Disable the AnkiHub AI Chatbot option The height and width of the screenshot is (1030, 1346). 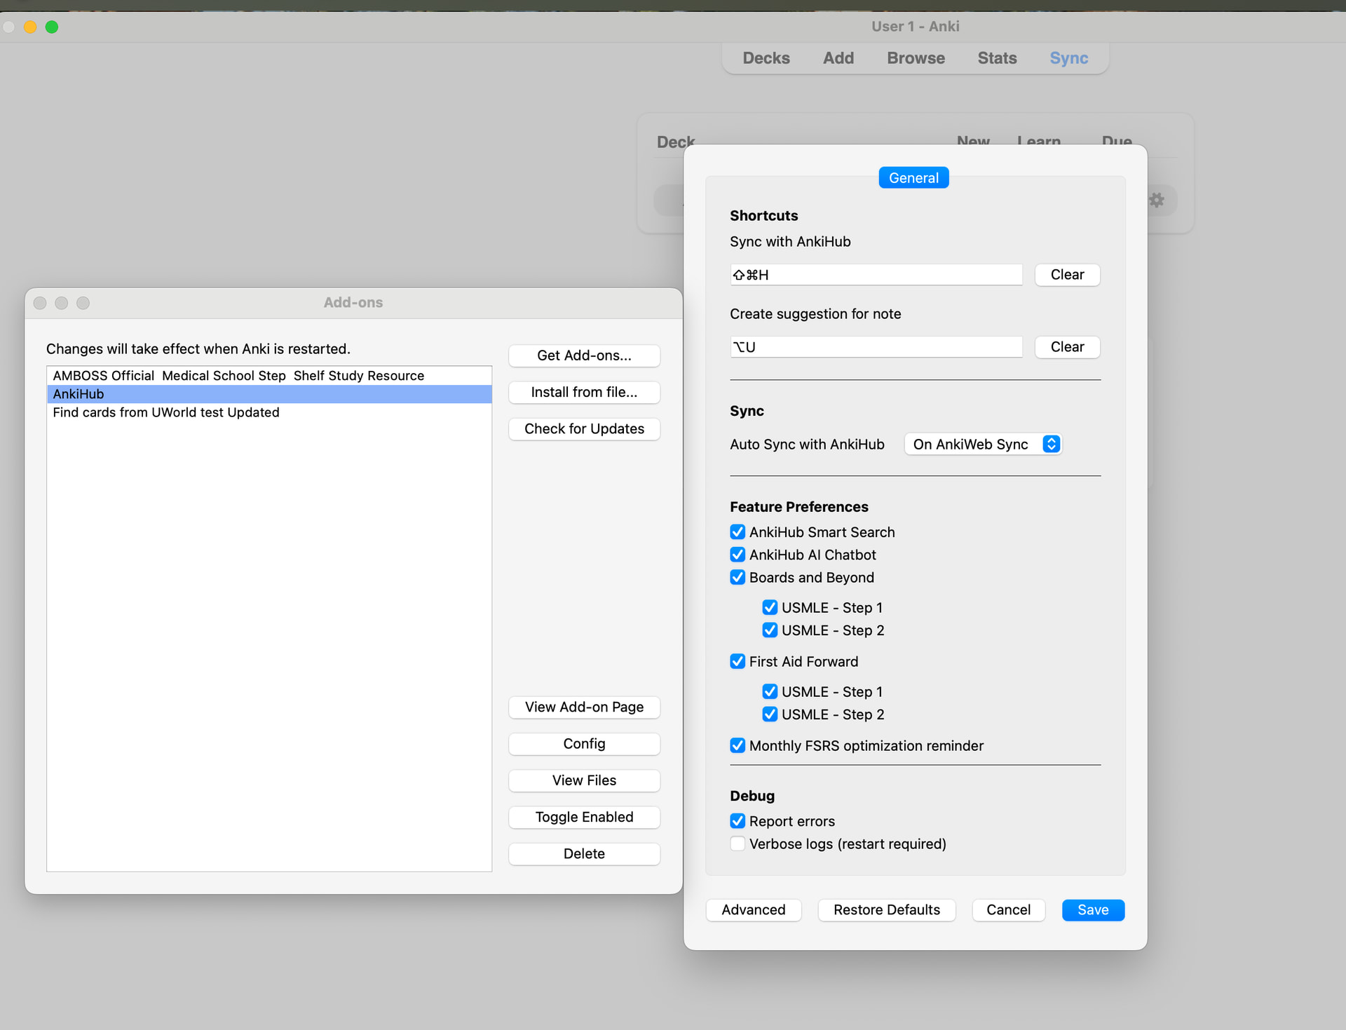737,555
